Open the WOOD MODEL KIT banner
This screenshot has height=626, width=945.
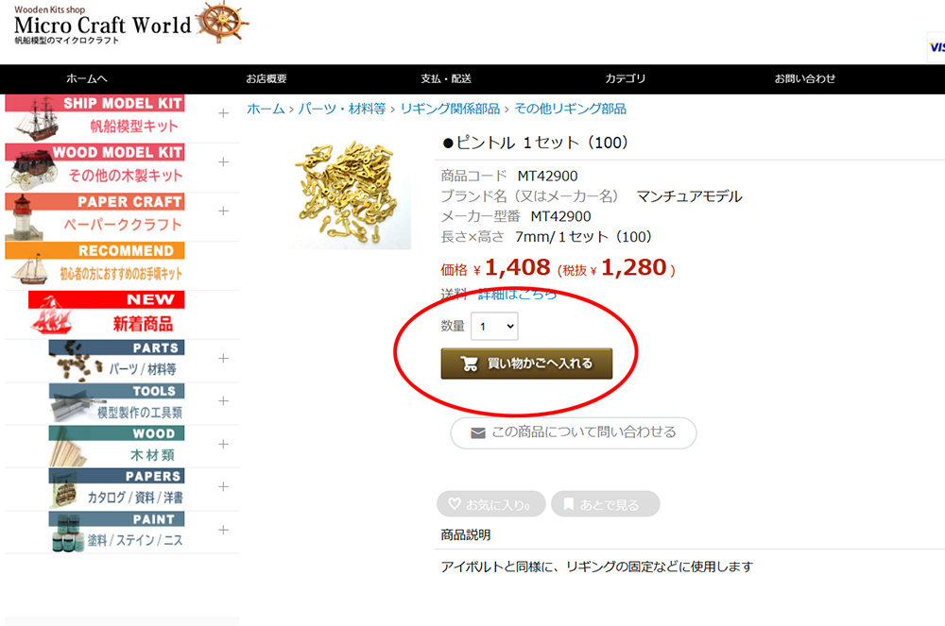tap(94, 167)
